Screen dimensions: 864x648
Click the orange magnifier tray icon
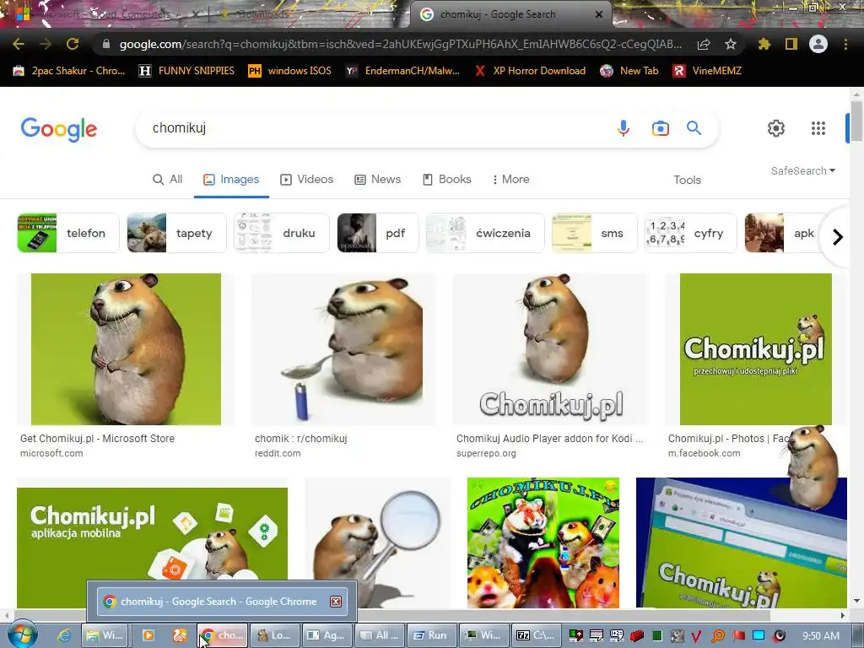[718, 636]
